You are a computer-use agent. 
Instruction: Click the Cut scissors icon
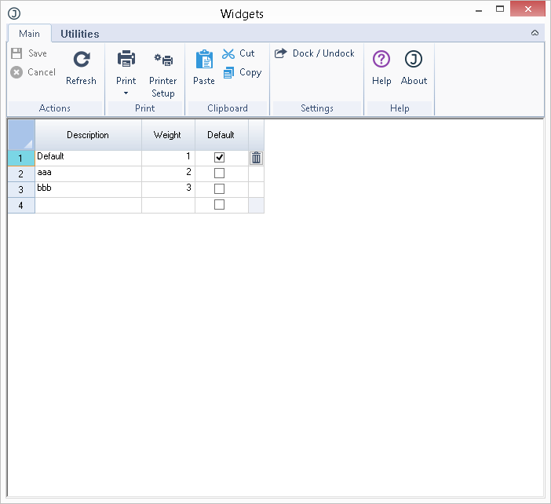click(229, 53)
